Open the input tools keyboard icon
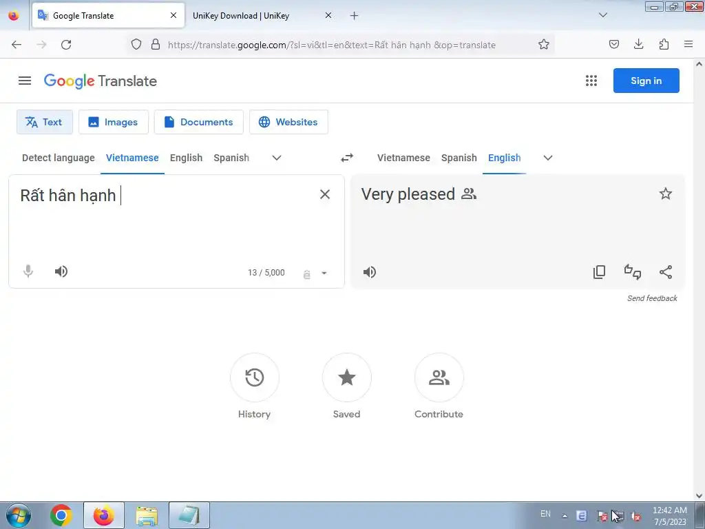The width and height of the screenshot is (705, 529). coord(306,273)
